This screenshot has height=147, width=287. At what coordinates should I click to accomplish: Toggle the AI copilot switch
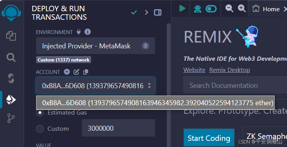coord(211,9)
